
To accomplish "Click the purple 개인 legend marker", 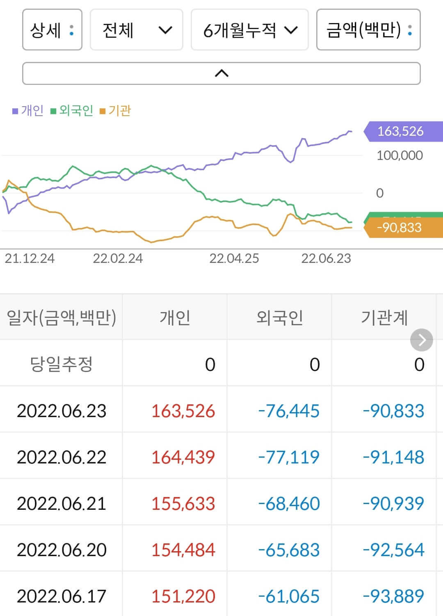I will (15, 110).
